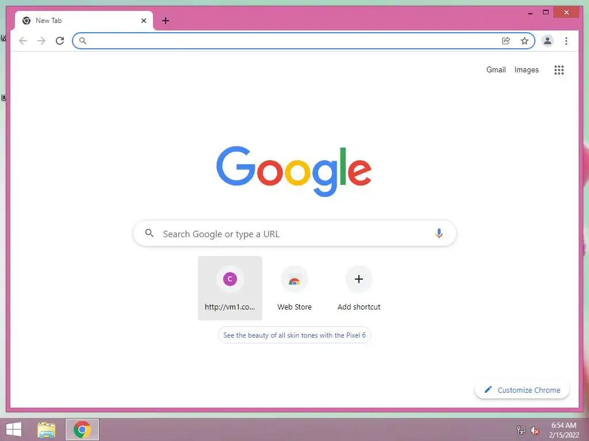Viewport: 589px width, 441px height.
Task: Open the Chrome three-dot menu
Action: 566,41
